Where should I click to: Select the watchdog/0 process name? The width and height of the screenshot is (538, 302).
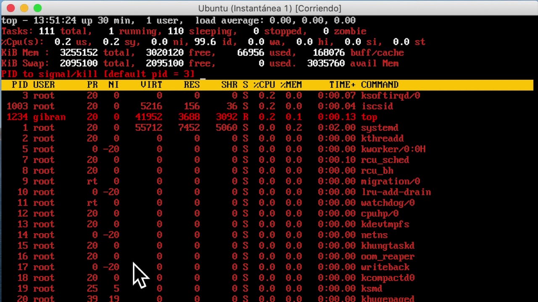388,203
